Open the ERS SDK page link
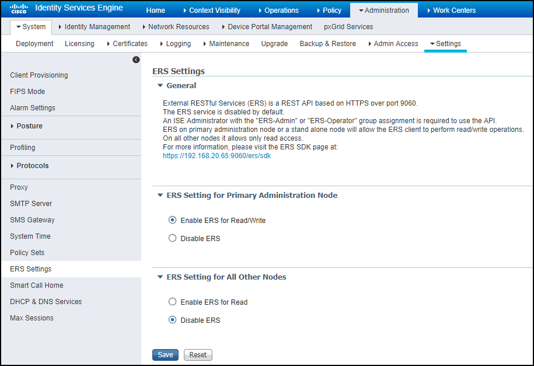The height and width of the screenshot is (366, 534). (x=217, y=156)
